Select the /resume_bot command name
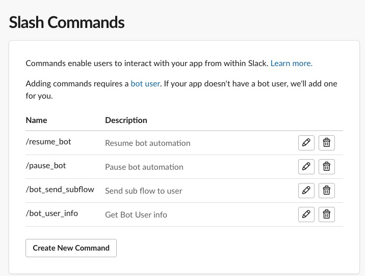 48,142
